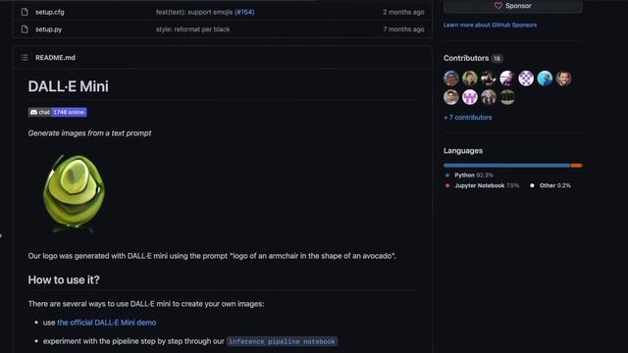
Task: Open the setup.py file
Action: [48, 29]
